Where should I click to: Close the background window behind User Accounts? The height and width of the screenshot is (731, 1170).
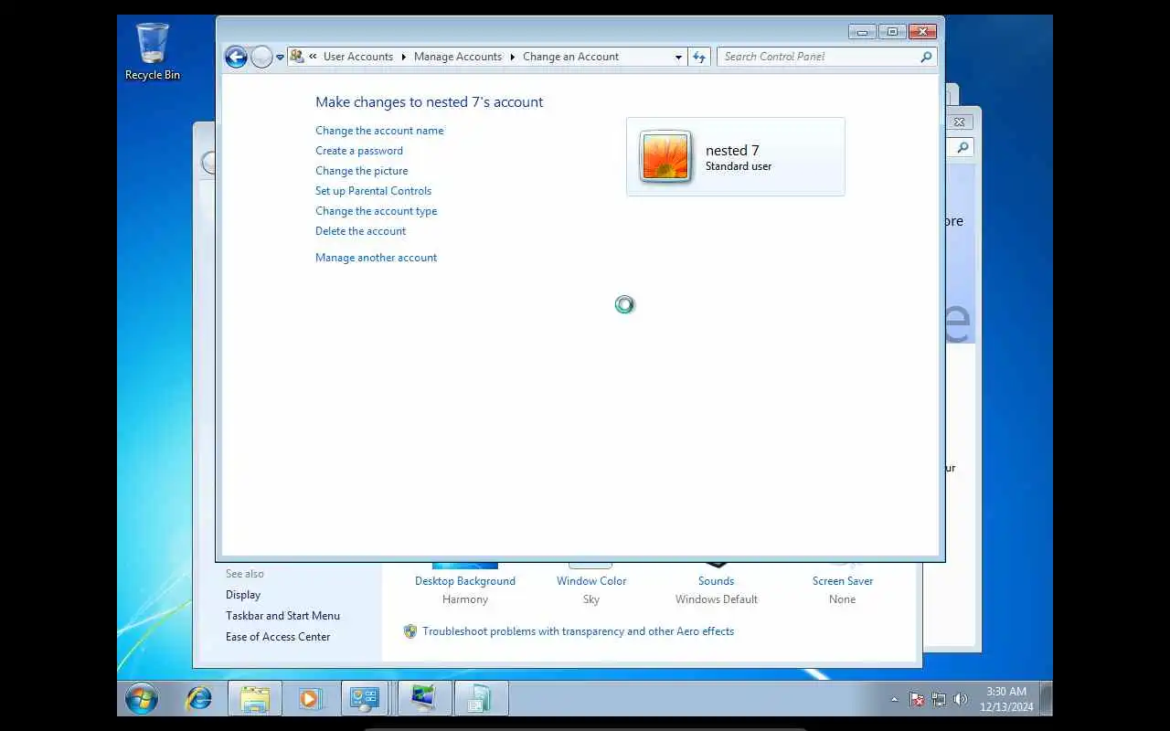click(x=960, y=122)
